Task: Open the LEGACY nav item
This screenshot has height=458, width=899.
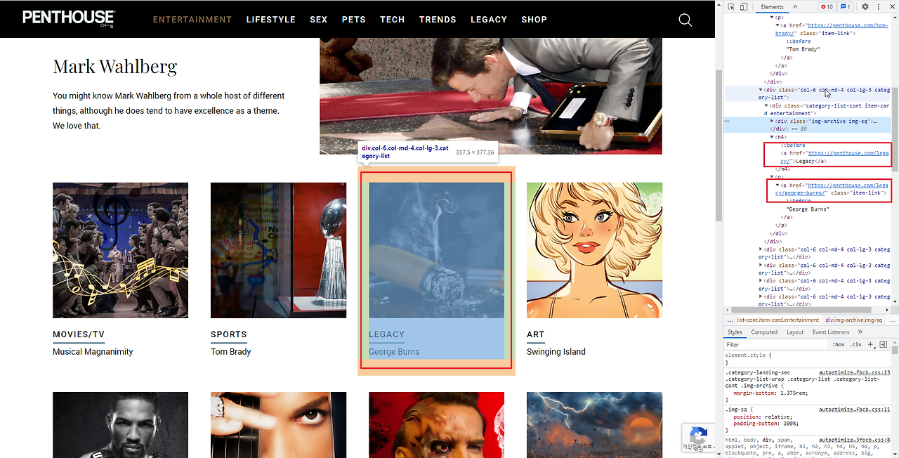Action: click(489, 20)
